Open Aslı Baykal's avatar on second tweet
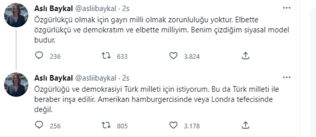This screenshot has height=137, width=316. [16, 84]
